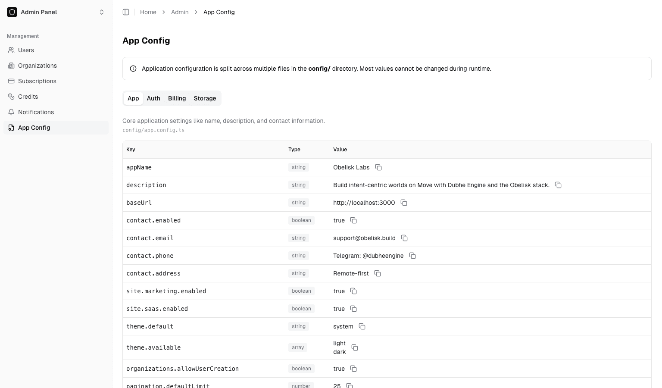Open the Subscriptions section
The height and width of the screenshot is (388, 662).
pos(37,81)
